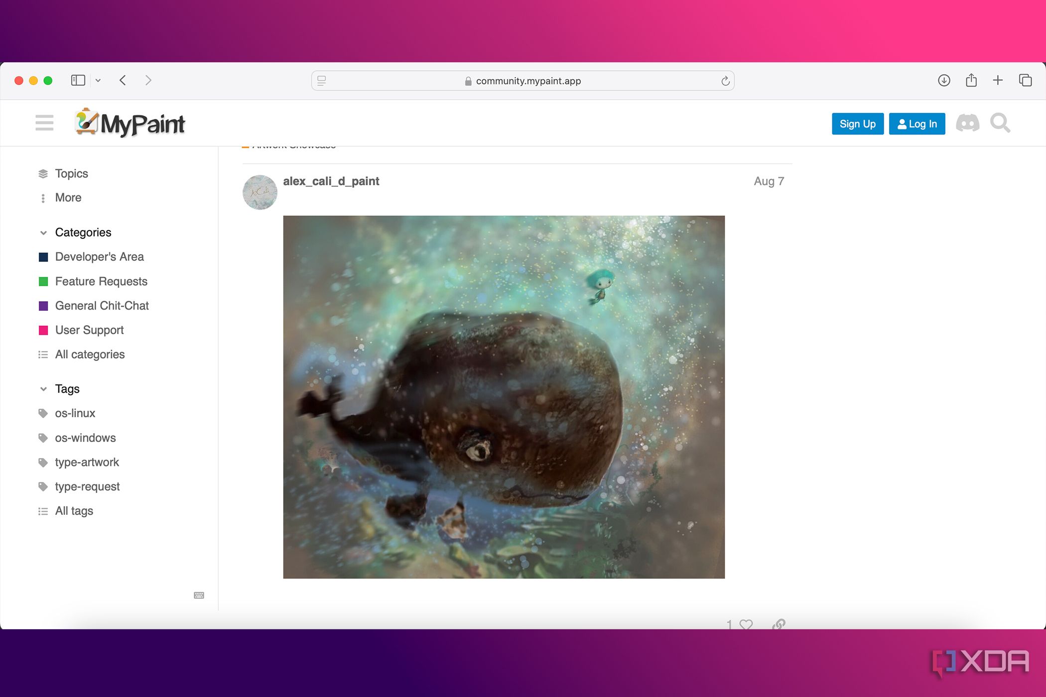
Task: Copy post link with chain icon
Action: click(779, 624)
